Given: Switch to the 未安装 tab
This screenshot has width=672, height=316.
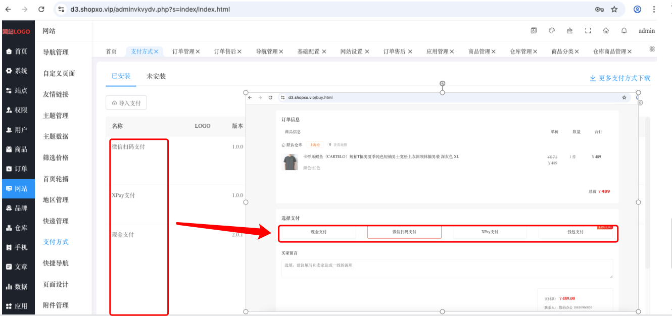Looking at the screenshot, I should tap(156, 76).
